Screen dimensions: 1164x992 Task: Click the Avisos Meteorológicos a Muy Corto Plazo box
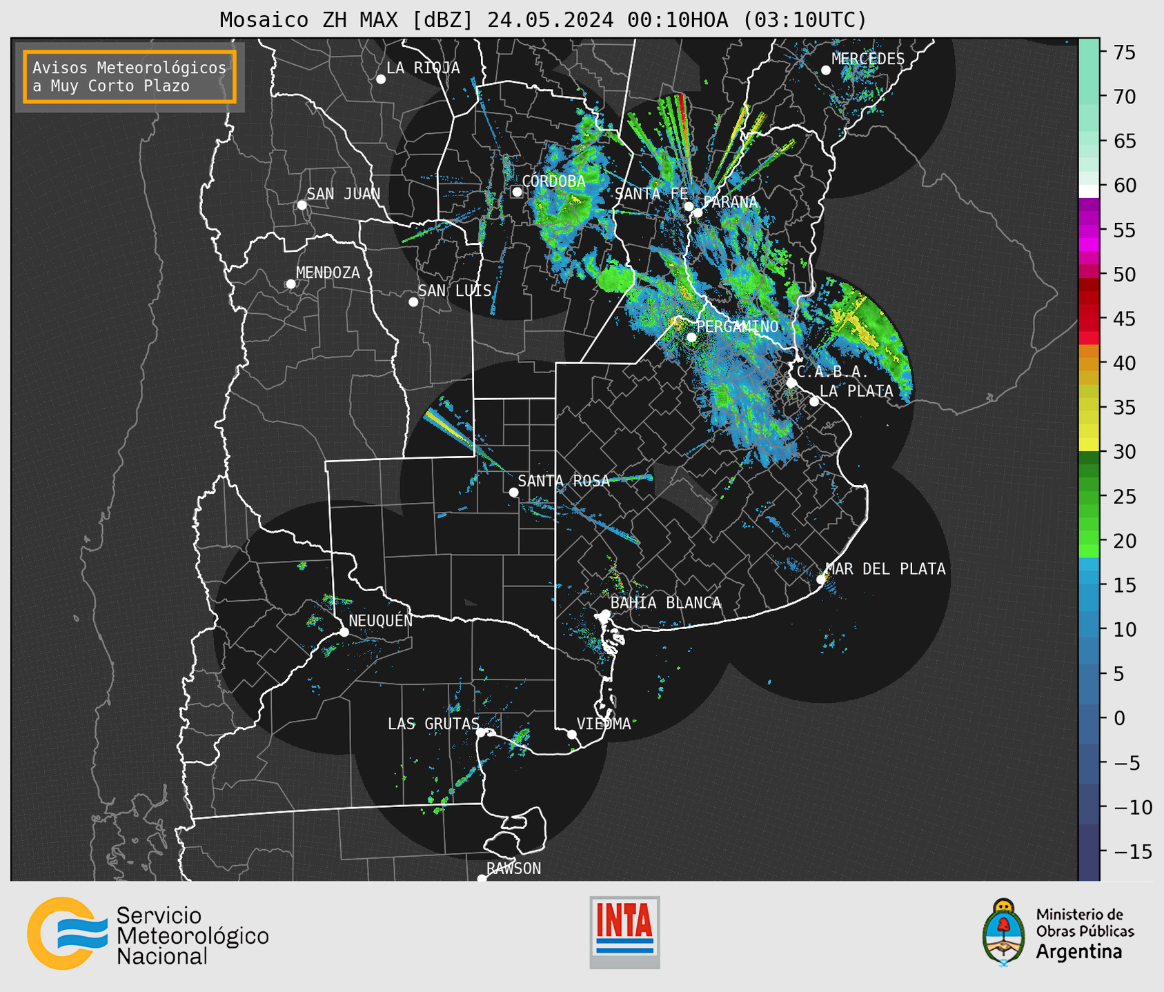tap(130, 77)
